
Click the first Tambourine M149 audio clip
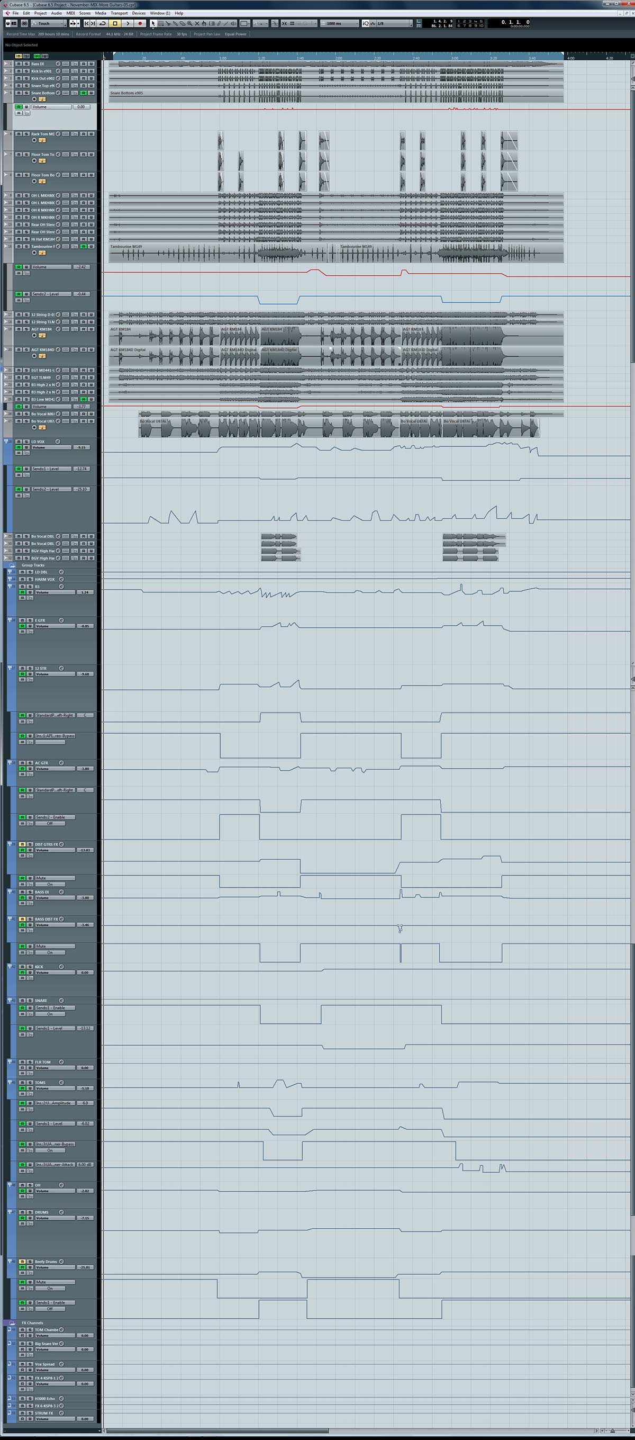point(217,253)
